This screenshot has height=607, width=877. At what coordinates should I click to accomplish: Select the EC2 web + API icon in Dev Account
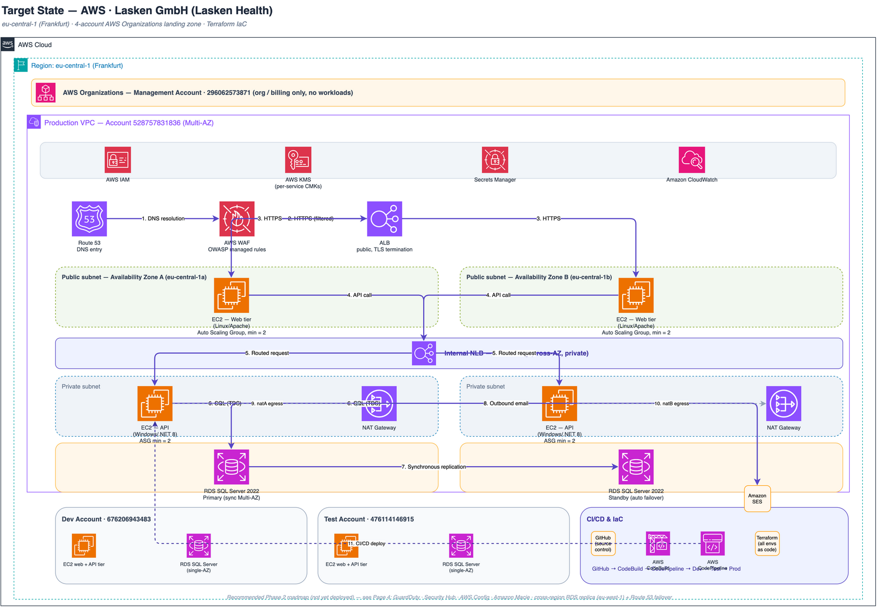(84, 546)
